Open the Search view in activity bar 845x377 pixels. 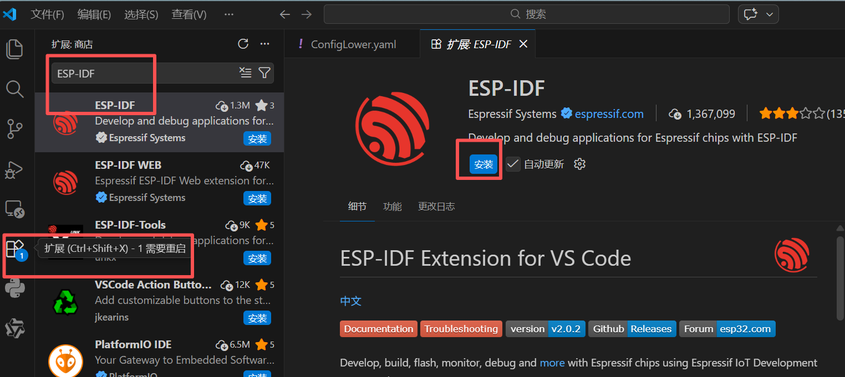pyautogui.click(x=14, y=89)
